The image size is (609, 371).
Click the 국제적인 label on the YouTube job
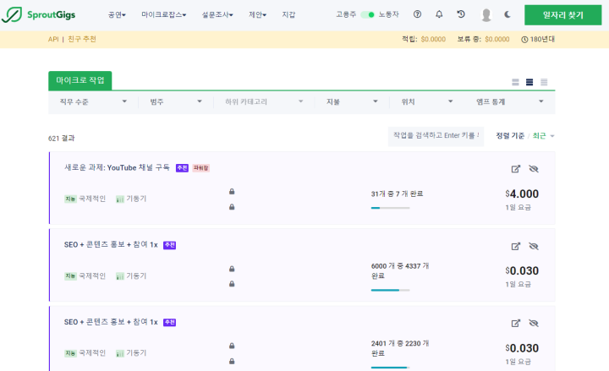pyautogui.click(x=92, y=199)
